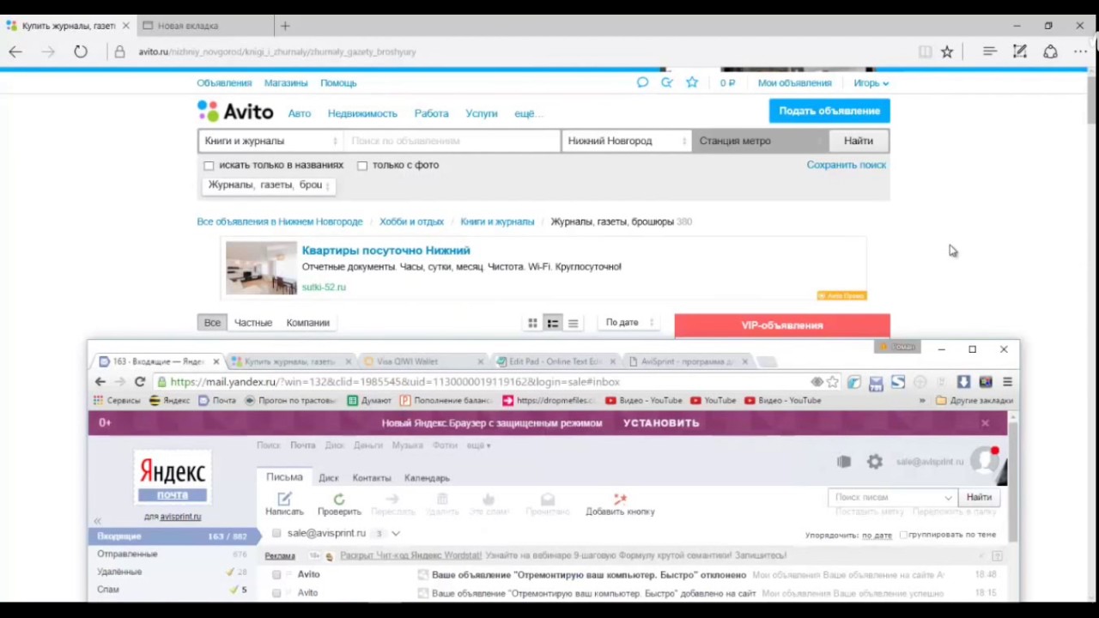Image resolution: width=1099 pixels, height=618 pixels.
Task: Add Avito page to Edge favorites
Action: point(947,51)
